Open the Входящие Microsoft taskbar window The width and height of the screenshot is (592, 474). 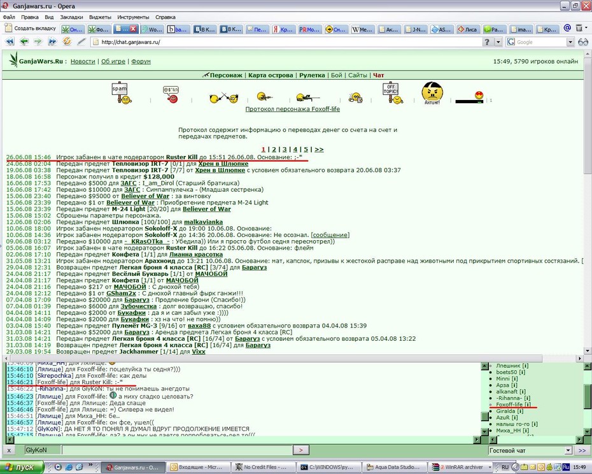(197, 467)
